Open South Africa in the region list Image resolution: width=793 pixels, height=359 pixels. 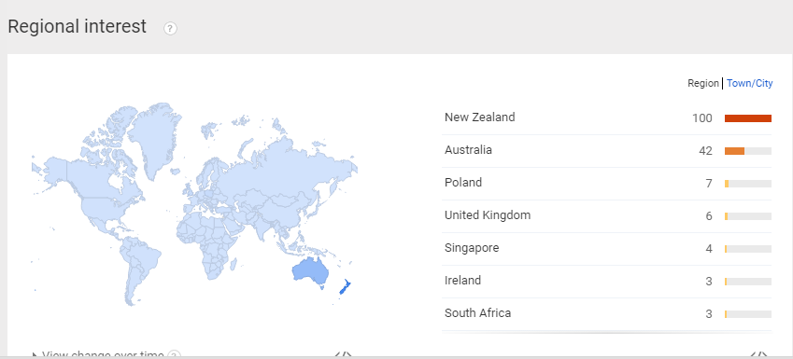[477, 313]
